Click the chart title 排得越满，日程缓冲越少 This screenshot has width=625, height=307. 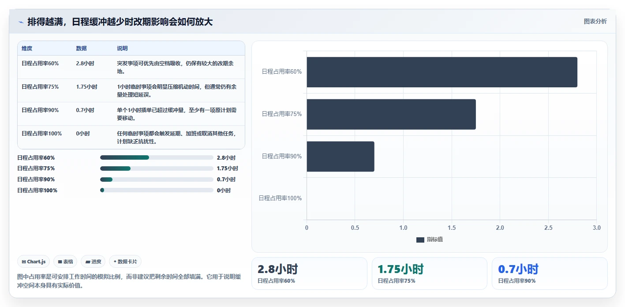pos(120,22)
